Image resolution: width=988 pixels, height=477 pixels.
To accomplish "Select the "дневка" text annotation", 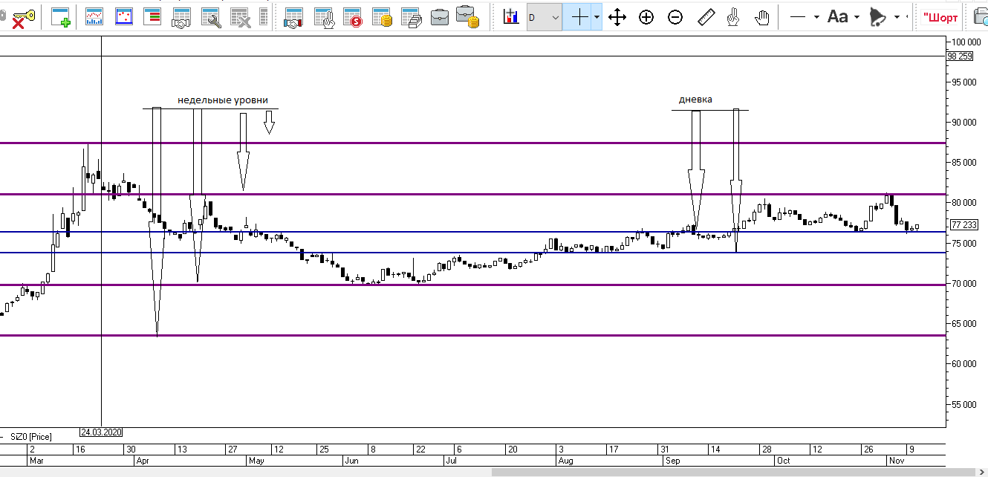I will pos(696,100).
